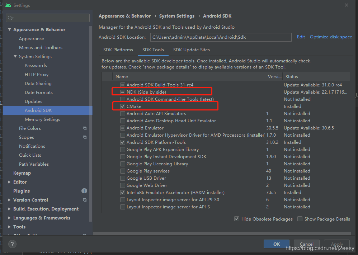Click the settings search field

pyautogui.click(x=48, y=18)
